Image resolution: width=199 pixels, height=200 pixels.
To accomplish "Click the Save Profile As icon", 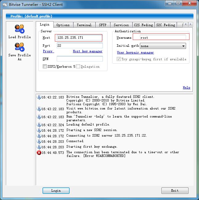I will [x=19, y=47].
